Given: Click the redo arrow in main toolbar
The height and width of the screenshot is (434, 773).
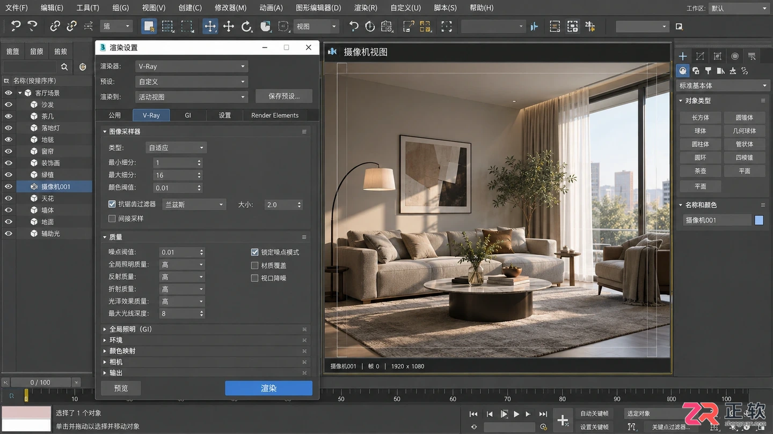Looking at the screenshot, I should pos(33,26).
